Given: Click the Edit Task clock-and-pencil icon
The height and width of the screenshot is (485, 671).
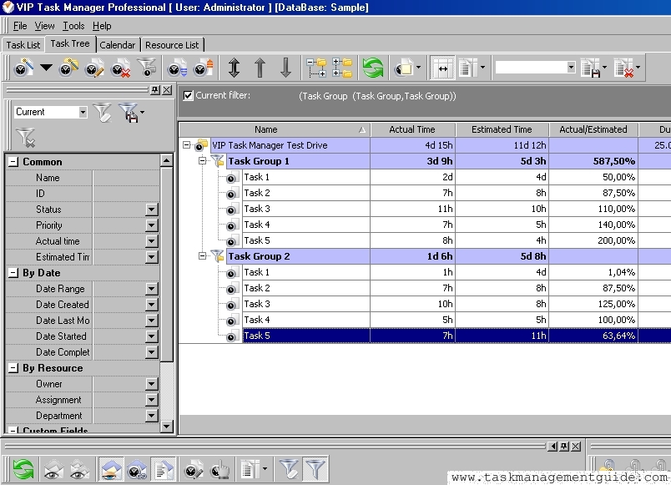Looking at the screenshot, I should (x=94, y=68).
